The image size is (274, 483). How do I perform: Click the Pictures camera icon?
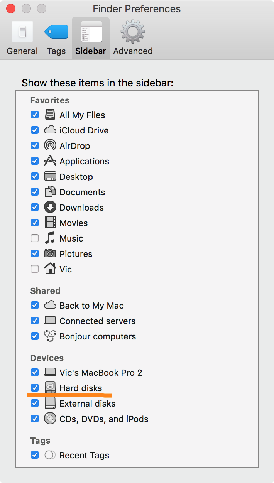tap(50, 253)
